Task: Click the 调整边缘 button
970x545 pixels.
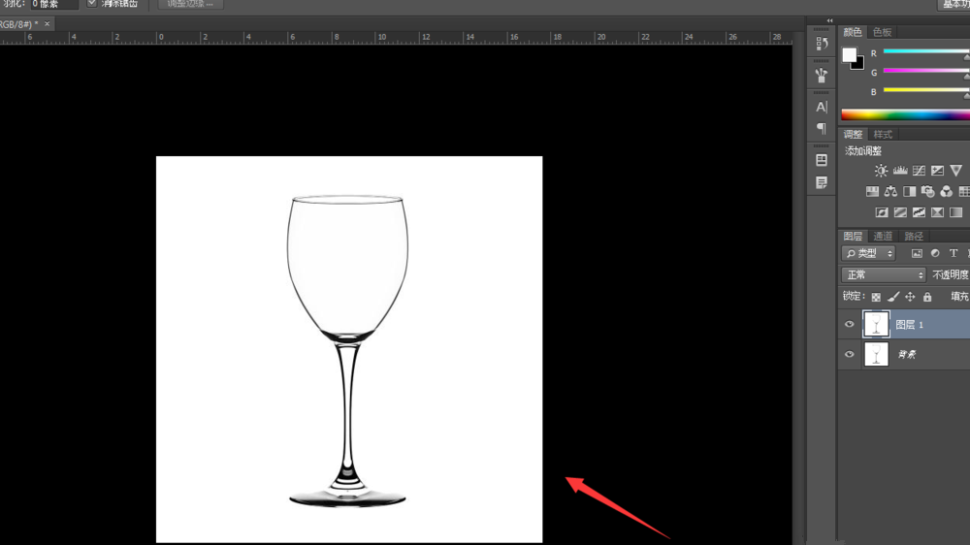Action: click(190, 4)
